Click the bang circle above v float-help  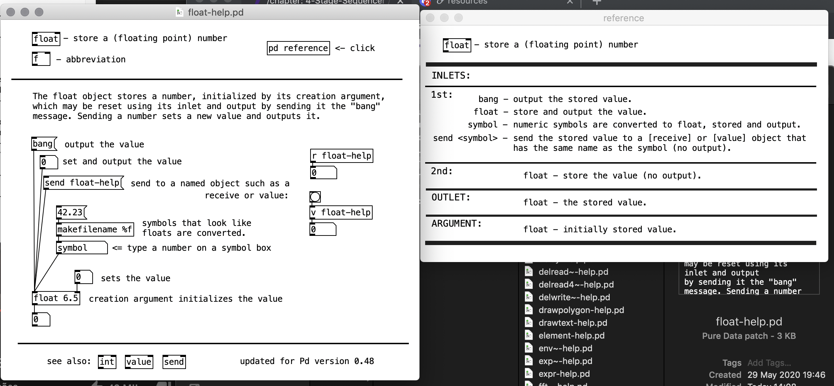[x=315, y=197]
